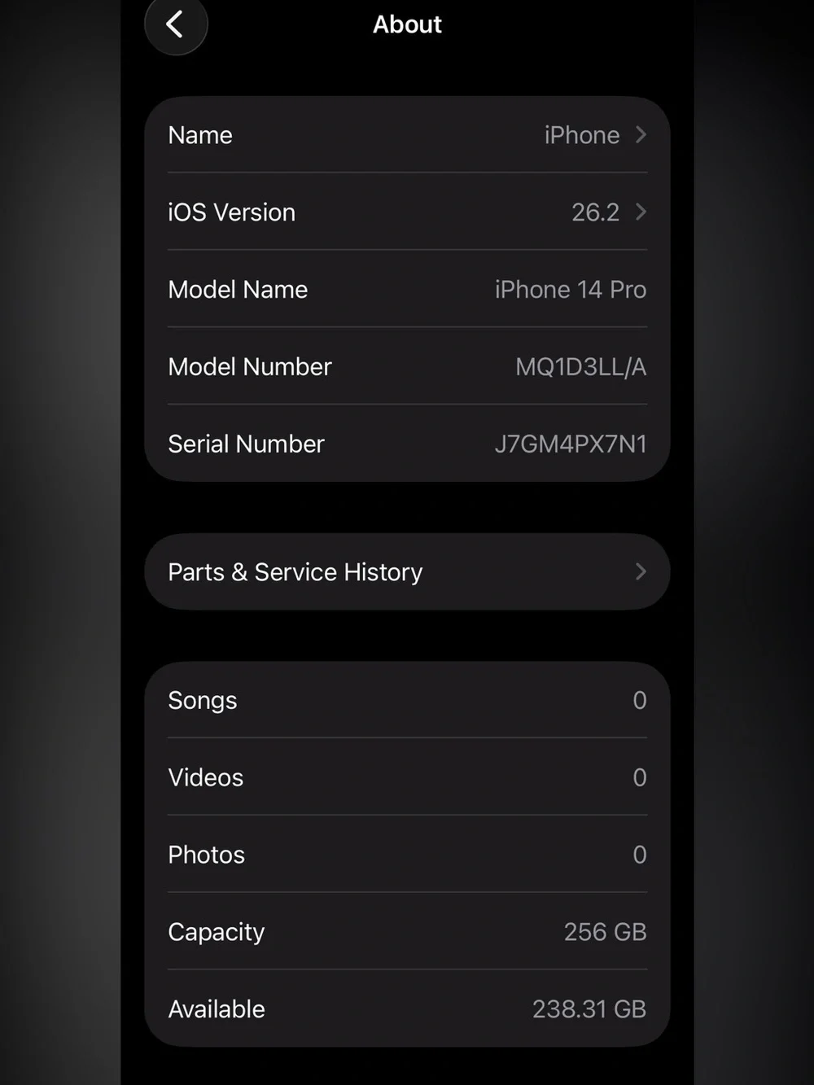Select the Model Name label
This screenshot has width=814, height=1085.
(238, 290)
